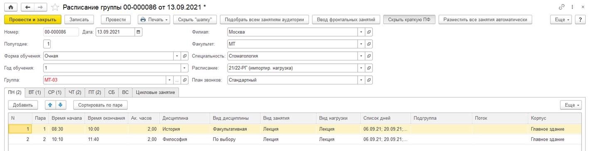Click the Полугодие field
592x151 pixels.
point(47,44)
